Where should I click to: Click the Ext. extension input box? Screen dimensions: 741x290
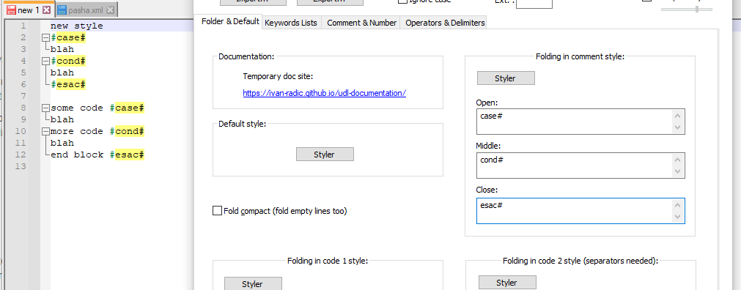click(x=534, y=4)
